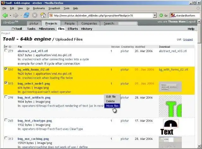Click the bug_select_node1.png thumbnail
Screen dimensions: 202x149
point(170,86)
